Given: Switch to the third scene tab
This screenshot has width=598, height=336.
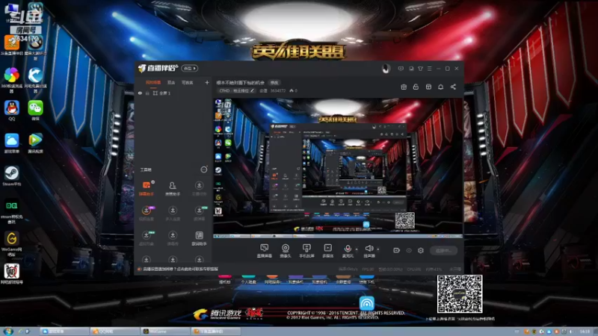Looking at the screenshot, I should [188, 83].
